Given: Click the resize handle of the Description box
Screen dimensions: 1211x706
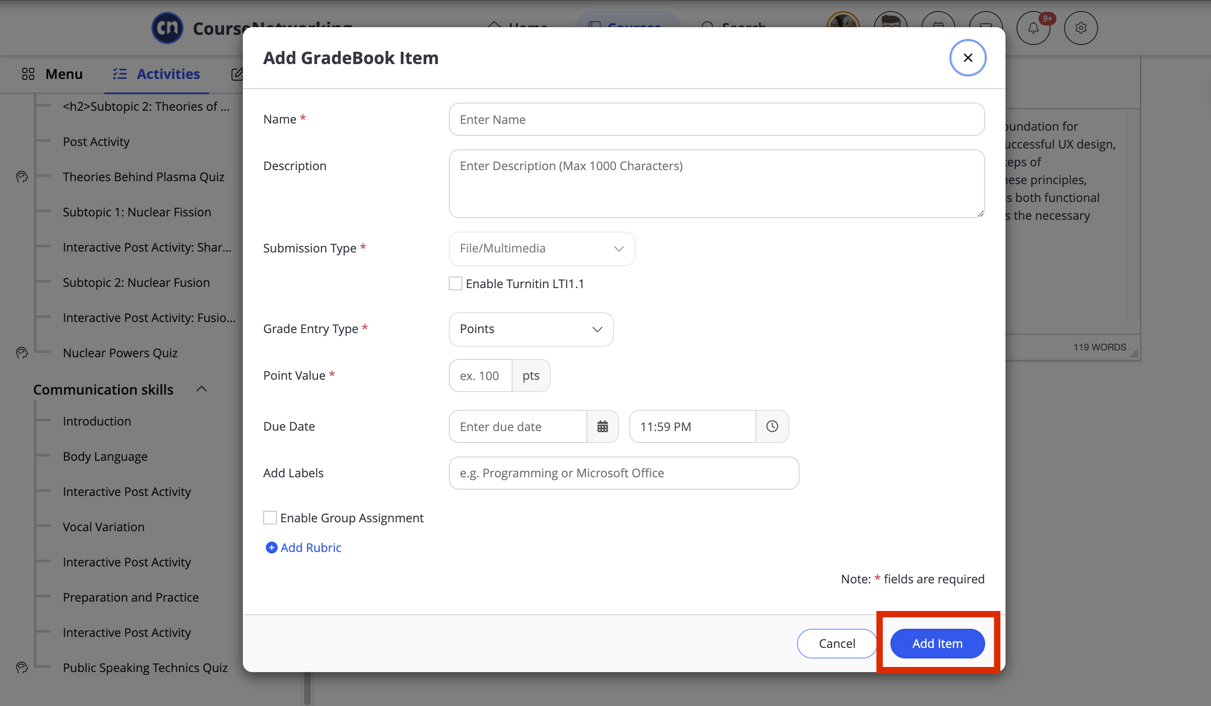Looking at the screenshot, I should [980, 214].
